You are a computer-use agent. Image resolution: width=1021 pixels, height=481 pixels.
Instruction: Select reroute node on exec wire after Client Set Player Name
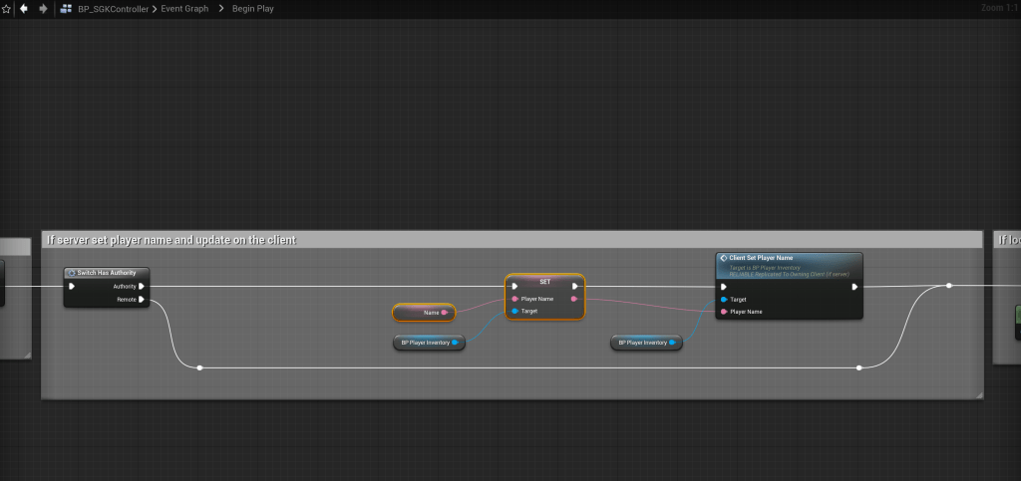pos(949,286)
